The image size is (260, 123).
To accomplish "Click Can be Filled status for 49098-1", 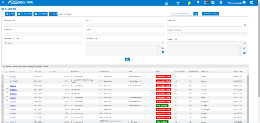I will coord(162,105).
